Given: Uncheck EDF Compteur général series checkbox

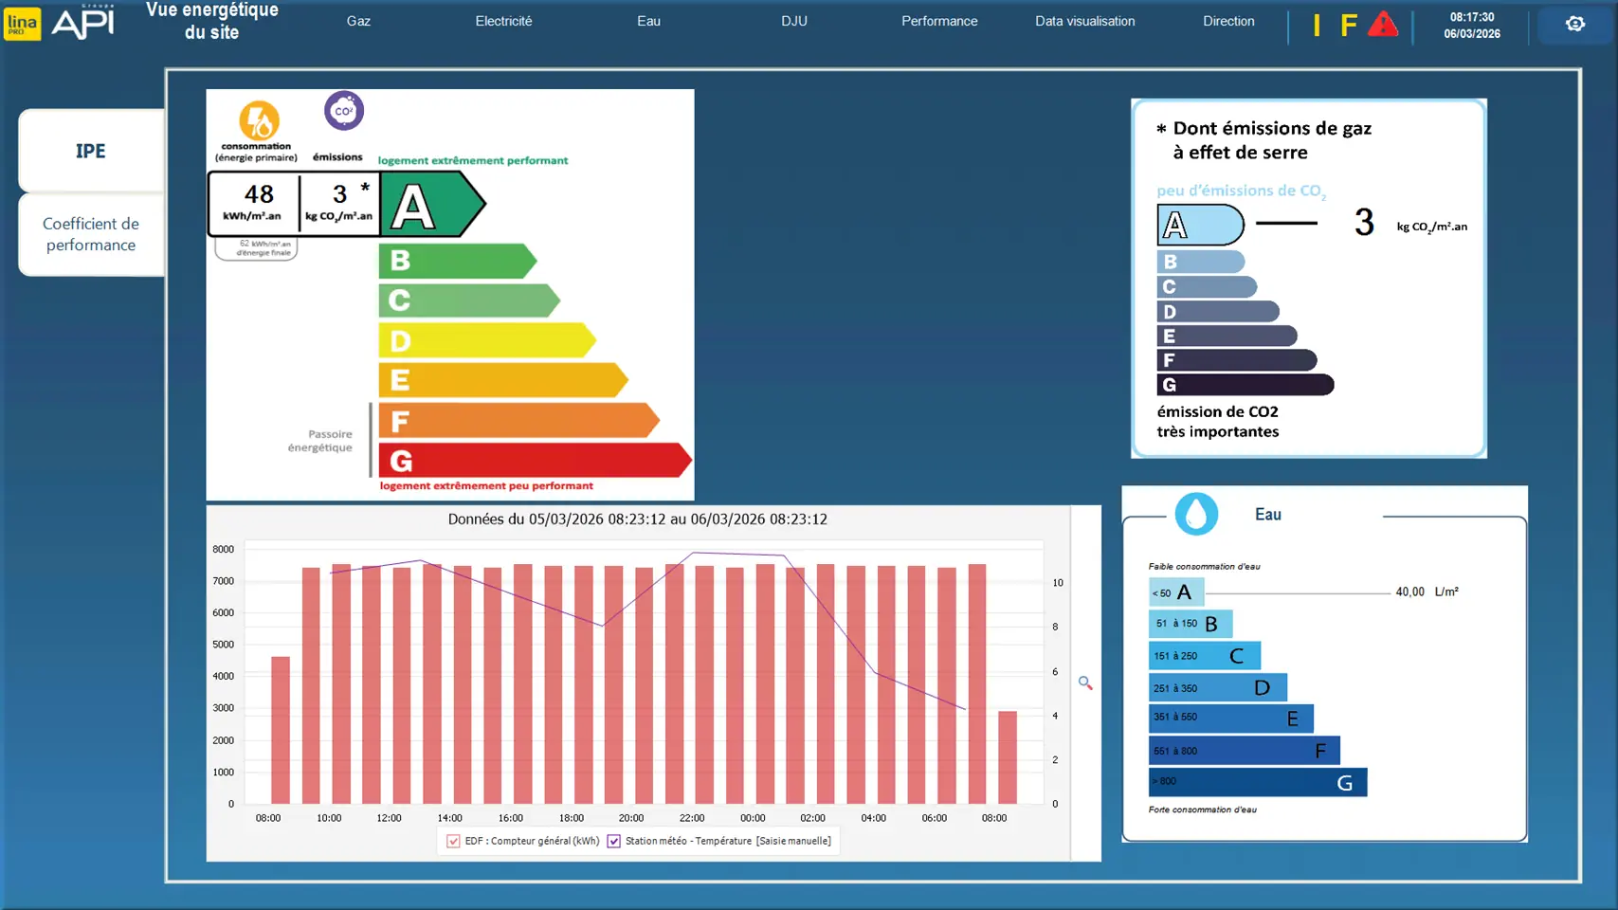Looking at the screenshot, I should 454,841.
